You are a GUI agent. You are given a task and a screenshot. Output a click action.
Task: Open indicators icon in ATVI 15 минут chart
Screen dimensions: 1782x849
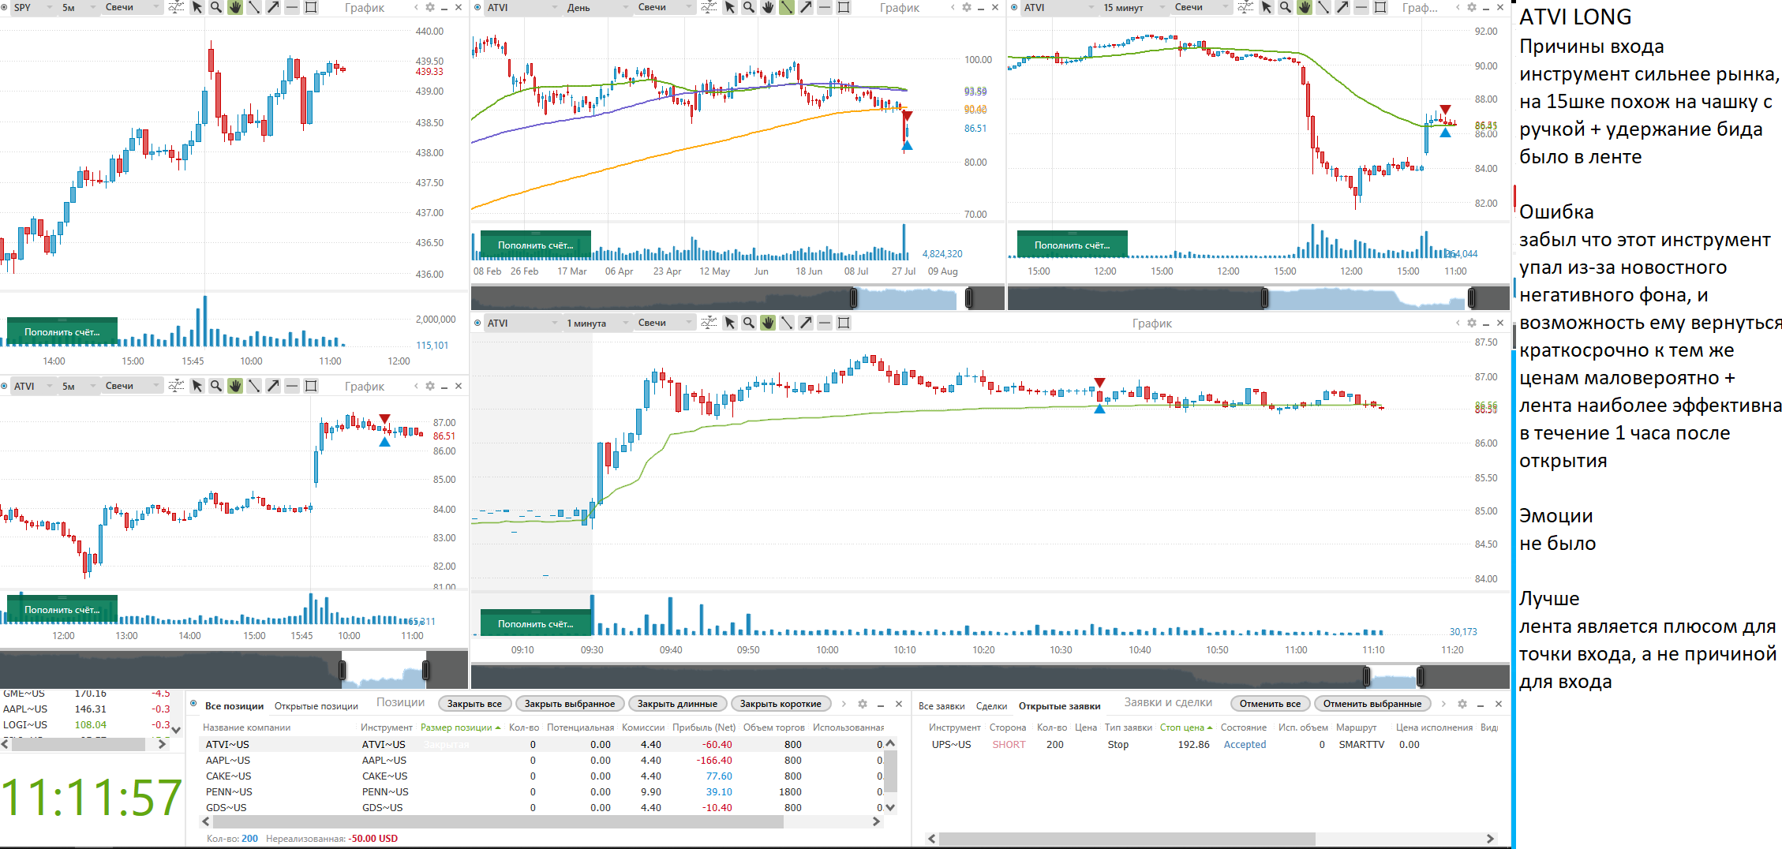[x=1246, y=7]
